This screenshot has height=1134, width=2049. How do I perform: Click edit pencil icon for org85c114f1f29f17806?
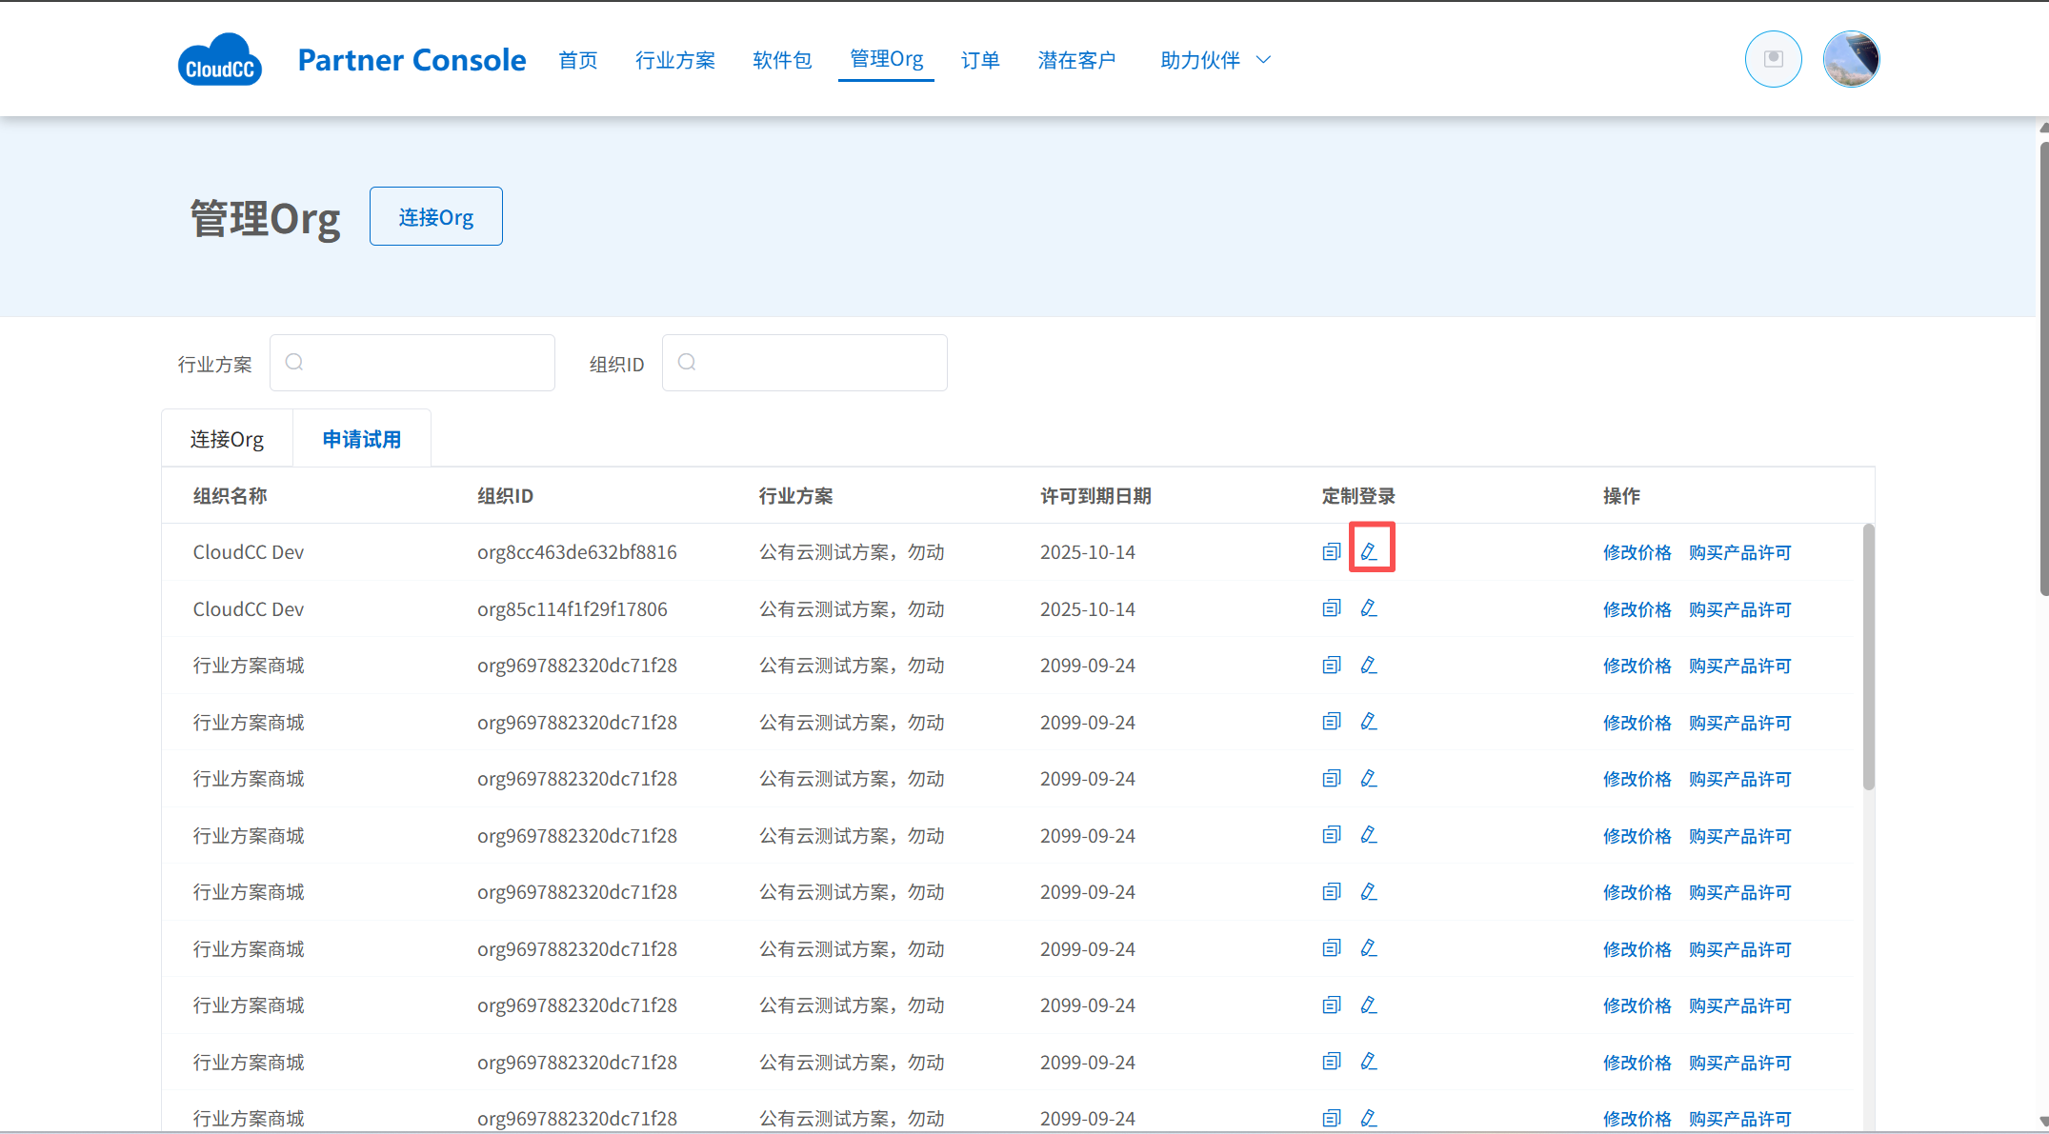[1369, 608]
